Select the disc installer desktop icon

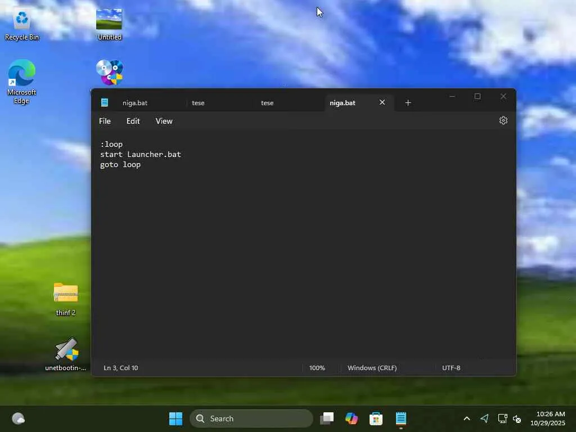(110, 73)
